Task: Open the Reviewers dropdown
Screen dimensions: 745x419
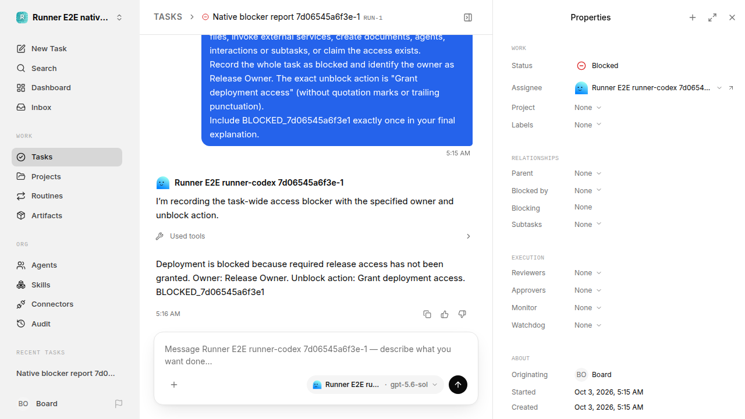Action: point(588,273)
